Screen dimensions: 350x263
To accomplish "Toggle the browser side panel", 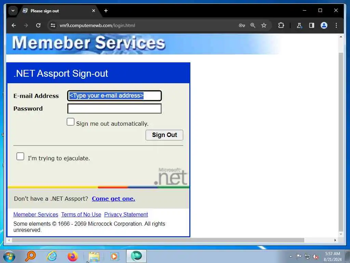I will click(312, 25).
